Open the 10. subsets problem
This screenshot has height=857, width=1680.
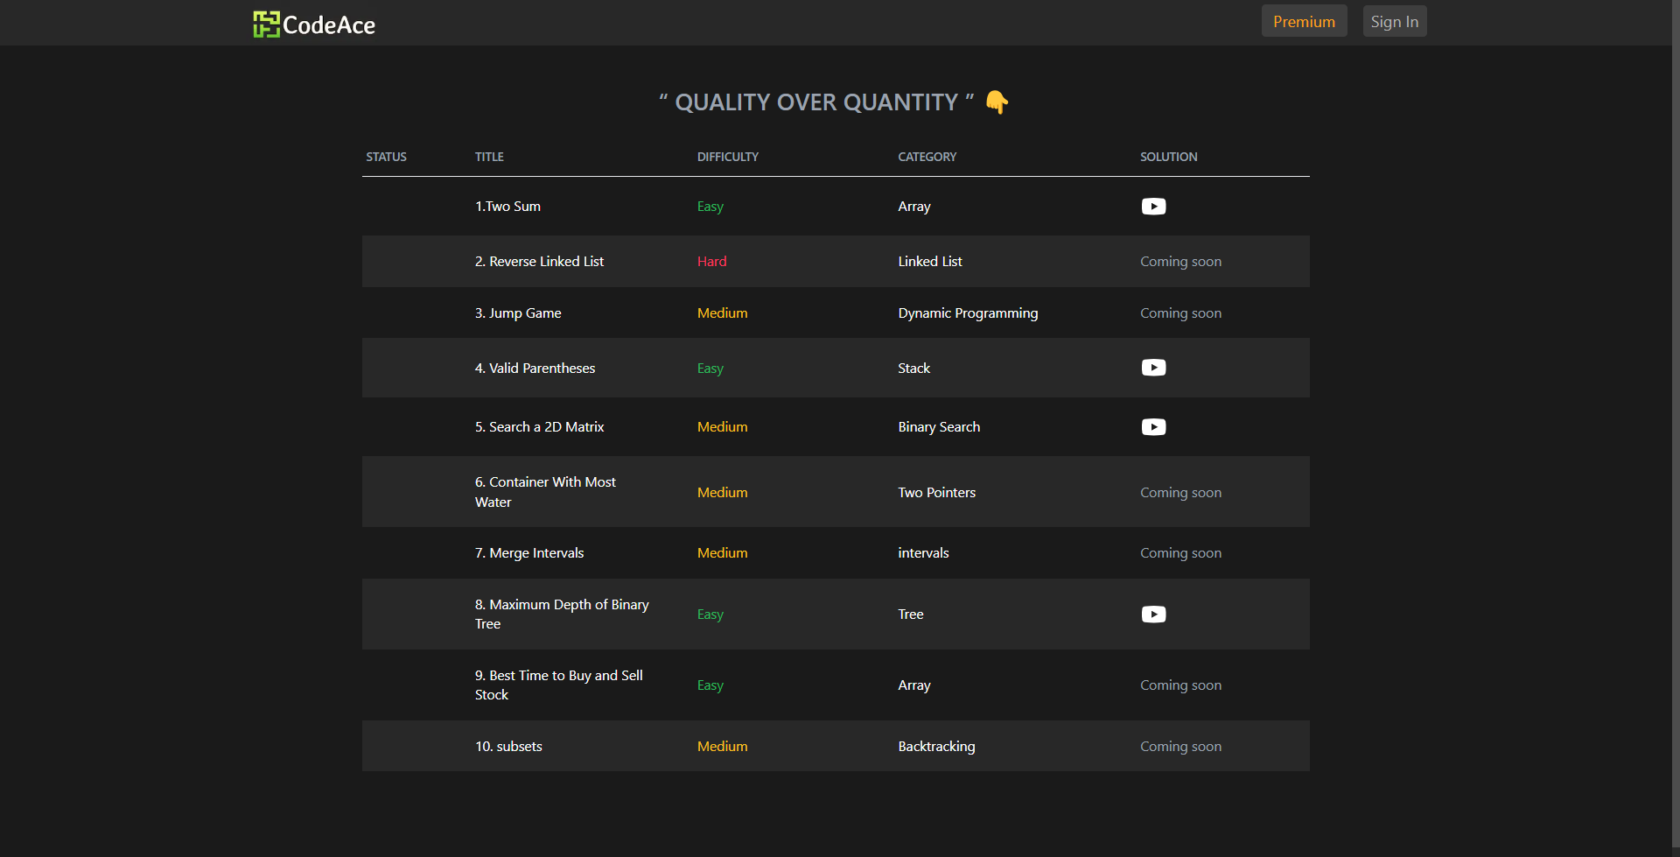pyautogui.click(x=508, y=747)
